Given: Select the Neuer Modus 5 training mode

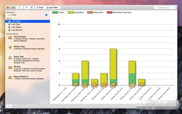Looking at the screenshot, I should tap(28, 78).
